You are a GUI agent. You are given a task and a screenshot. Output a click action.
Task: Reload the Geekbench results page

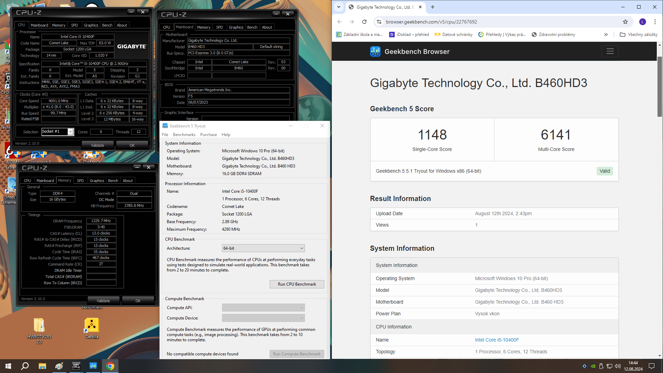(x=364, y=22)
